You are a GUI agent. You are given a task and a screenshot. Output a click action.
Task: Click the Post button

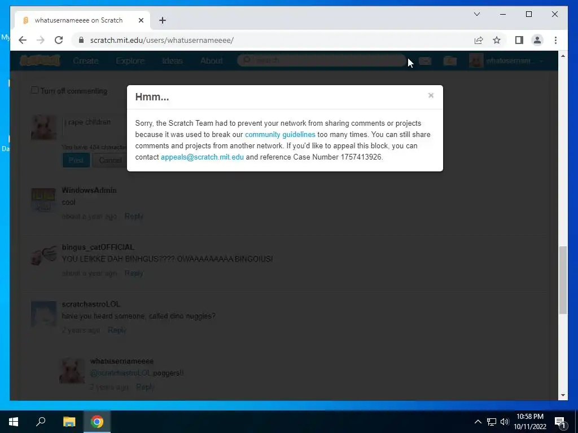(76, 160)
